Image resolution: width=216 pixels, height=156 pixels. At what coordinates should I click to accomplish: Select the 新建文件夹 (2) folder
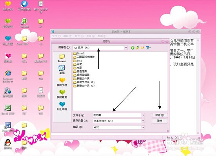84,82
